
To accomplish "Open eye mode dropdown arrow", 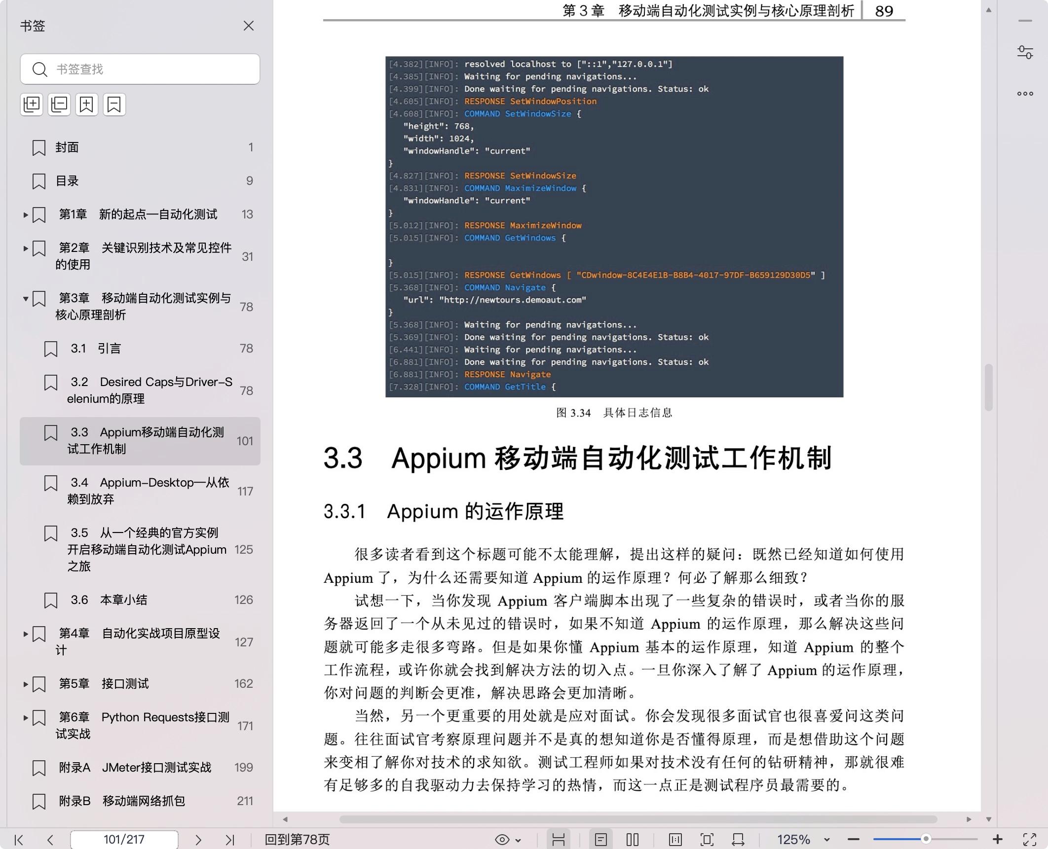I will point(518,840).
